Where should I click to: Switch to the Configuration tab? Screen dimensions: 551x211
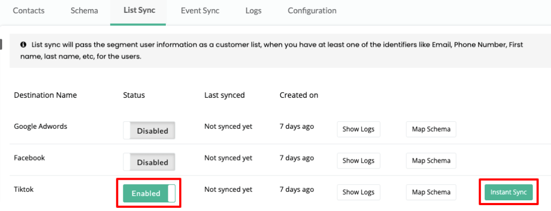[x=312, y=11]
